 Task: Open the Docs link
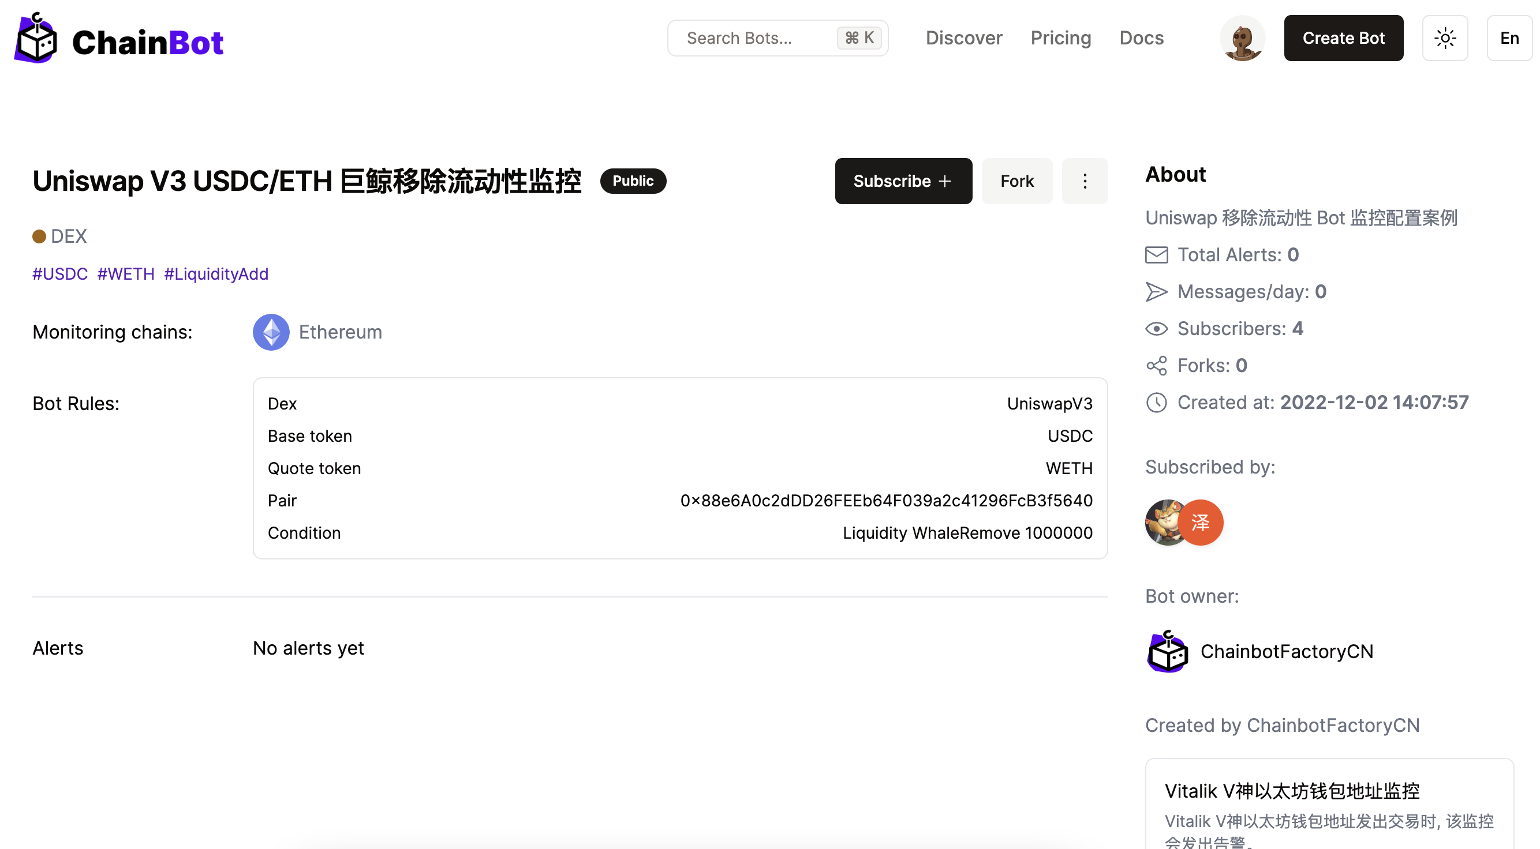click(x=1141, y=38)
